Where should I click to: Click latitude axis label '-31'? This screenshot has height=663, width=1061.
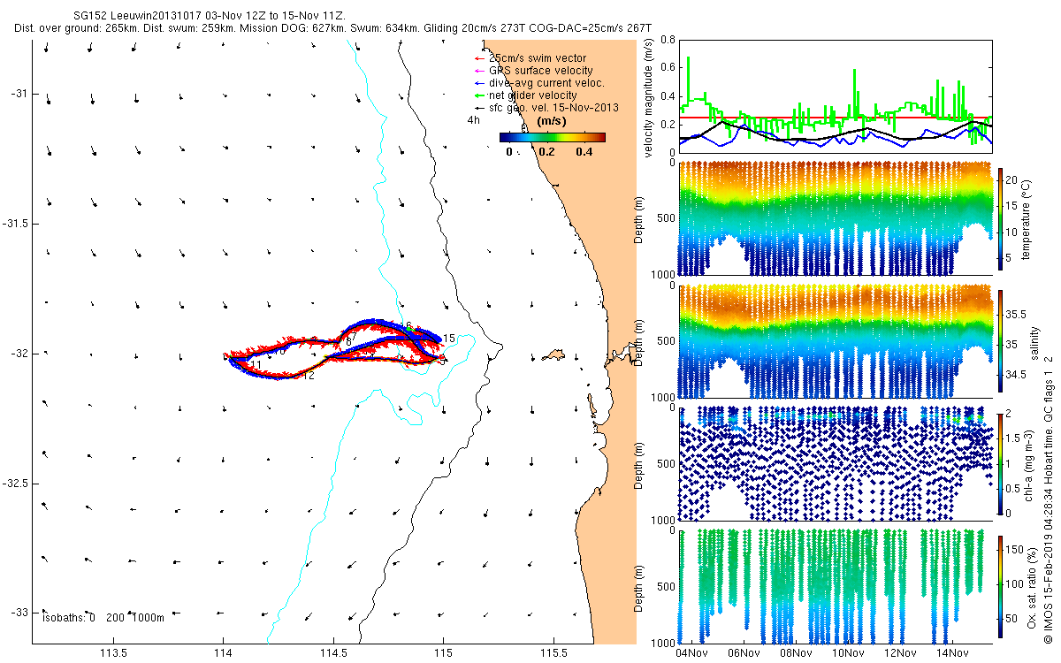[19, 94]
